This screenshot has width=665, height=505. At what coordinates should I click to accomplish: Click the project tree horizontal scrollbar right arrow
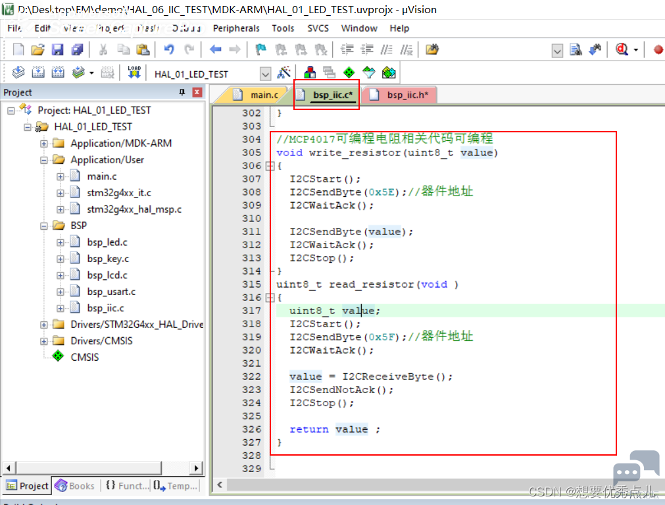point(196,469)
